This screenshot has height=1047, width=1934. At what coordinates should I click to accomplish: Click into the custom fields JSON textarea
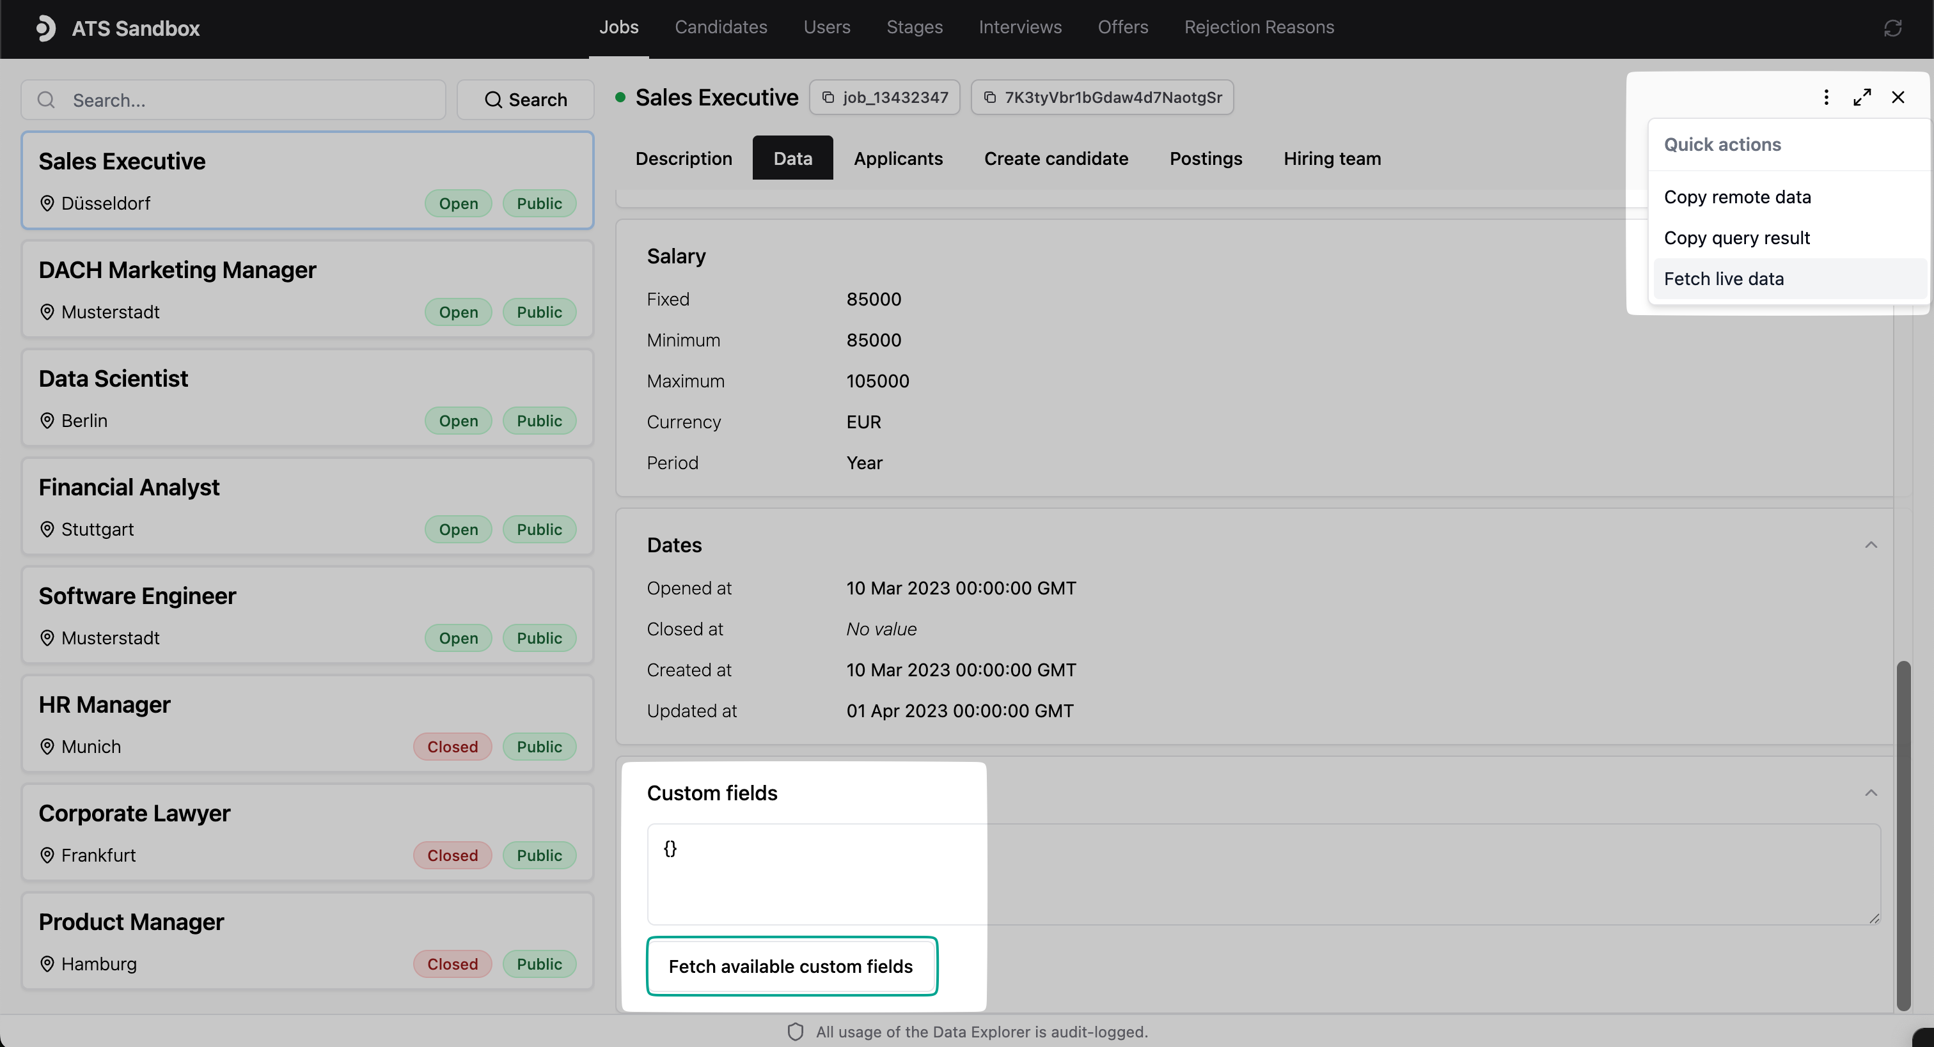[x=1264, y=874]
